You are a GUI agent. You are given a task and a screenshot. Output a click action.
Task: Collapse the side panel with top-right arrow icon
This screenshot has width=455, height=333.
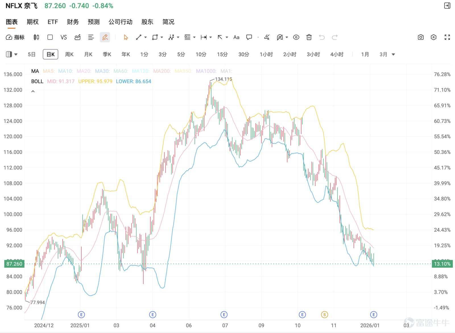coord(447,6)
